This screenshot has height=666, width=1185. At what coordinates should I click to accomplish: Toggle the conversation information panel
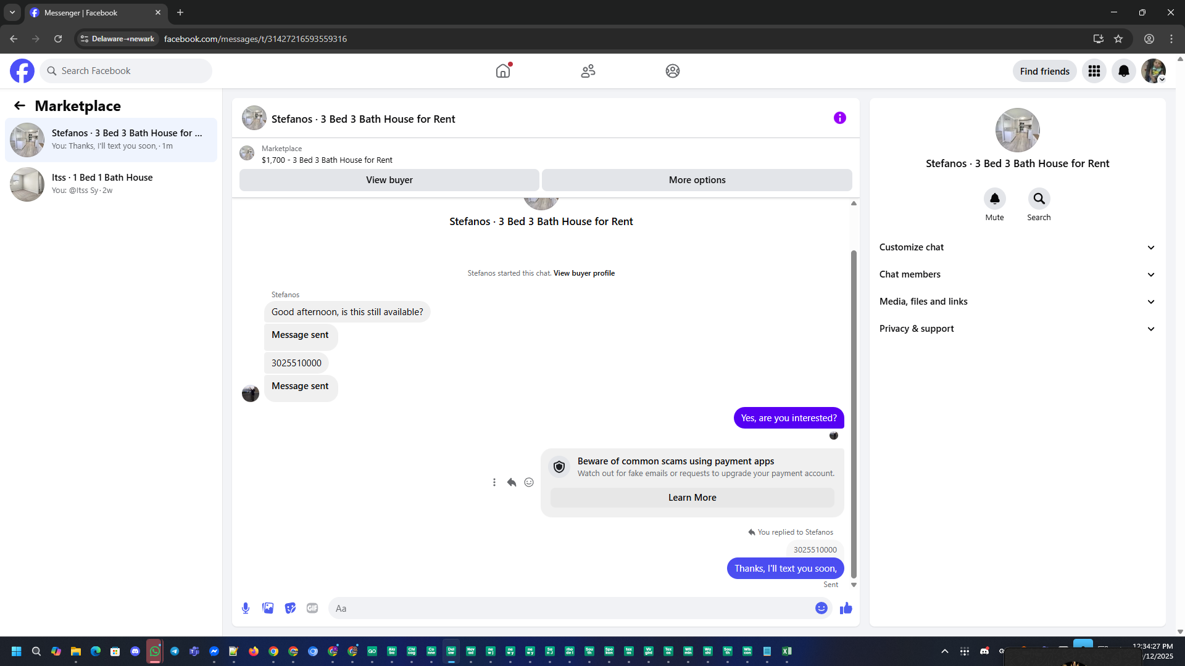(839, 118)
